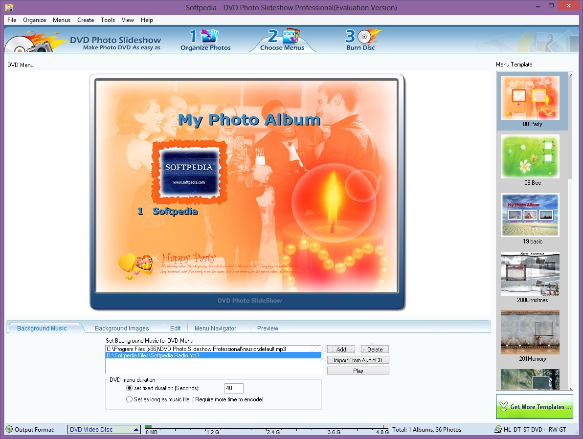583x439 pixels.
Task: Click Import From AudioCD button
Action: [358, 360]
